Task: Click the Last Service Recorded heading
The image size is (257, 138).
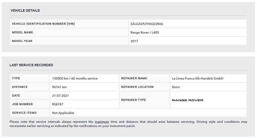Action: pos(31,65)
